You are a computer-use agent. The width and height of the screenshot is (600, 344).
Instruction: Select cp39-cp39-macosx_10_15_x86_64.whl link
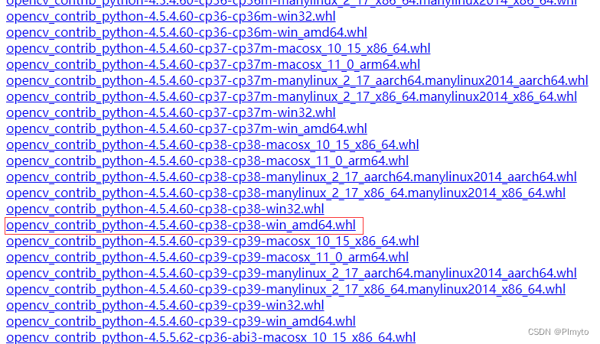pos(213,242)
